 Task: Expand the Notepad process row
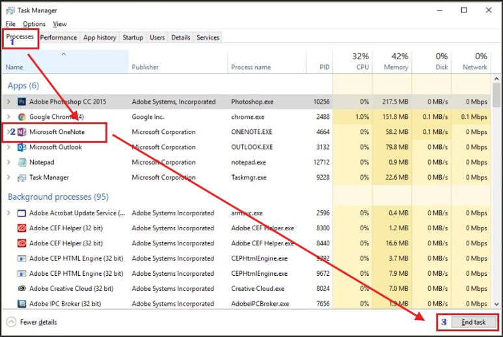pyautogui.click(x=8, y=162)
